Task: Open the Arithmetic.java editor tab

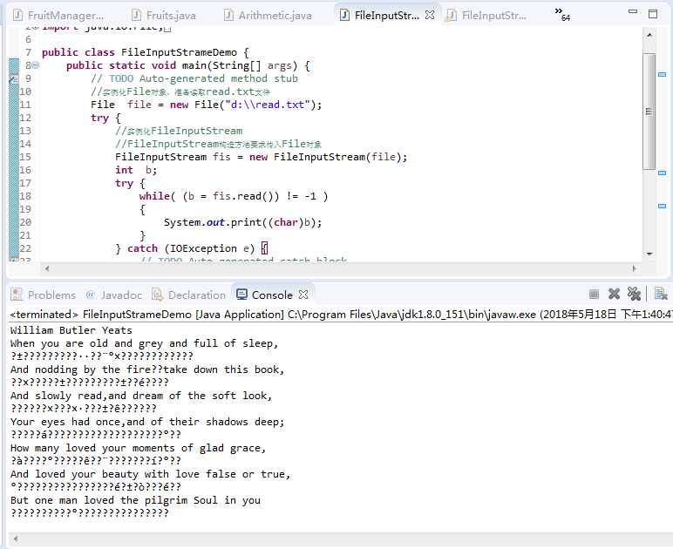Action: point(268,16)
